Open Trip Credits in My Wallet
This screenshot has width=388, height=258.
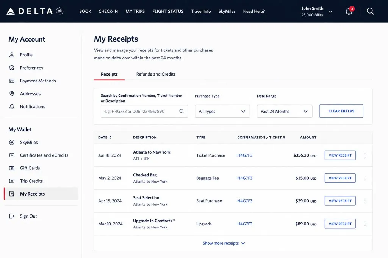[31, 181]
